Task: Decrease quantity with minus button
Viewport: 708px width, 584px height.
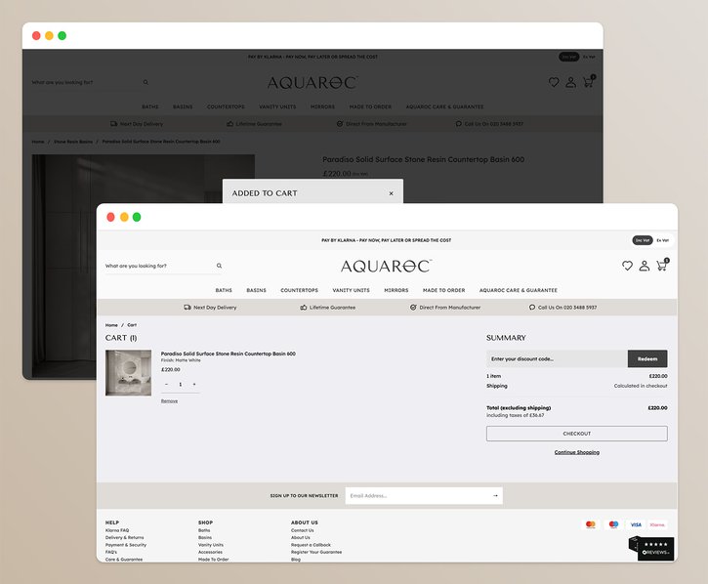Action: coord(167,385)
